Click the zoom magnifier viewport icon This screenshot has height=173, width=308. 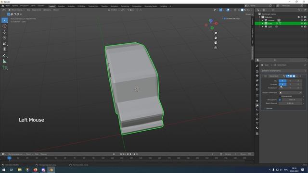(x=216, y=33)
